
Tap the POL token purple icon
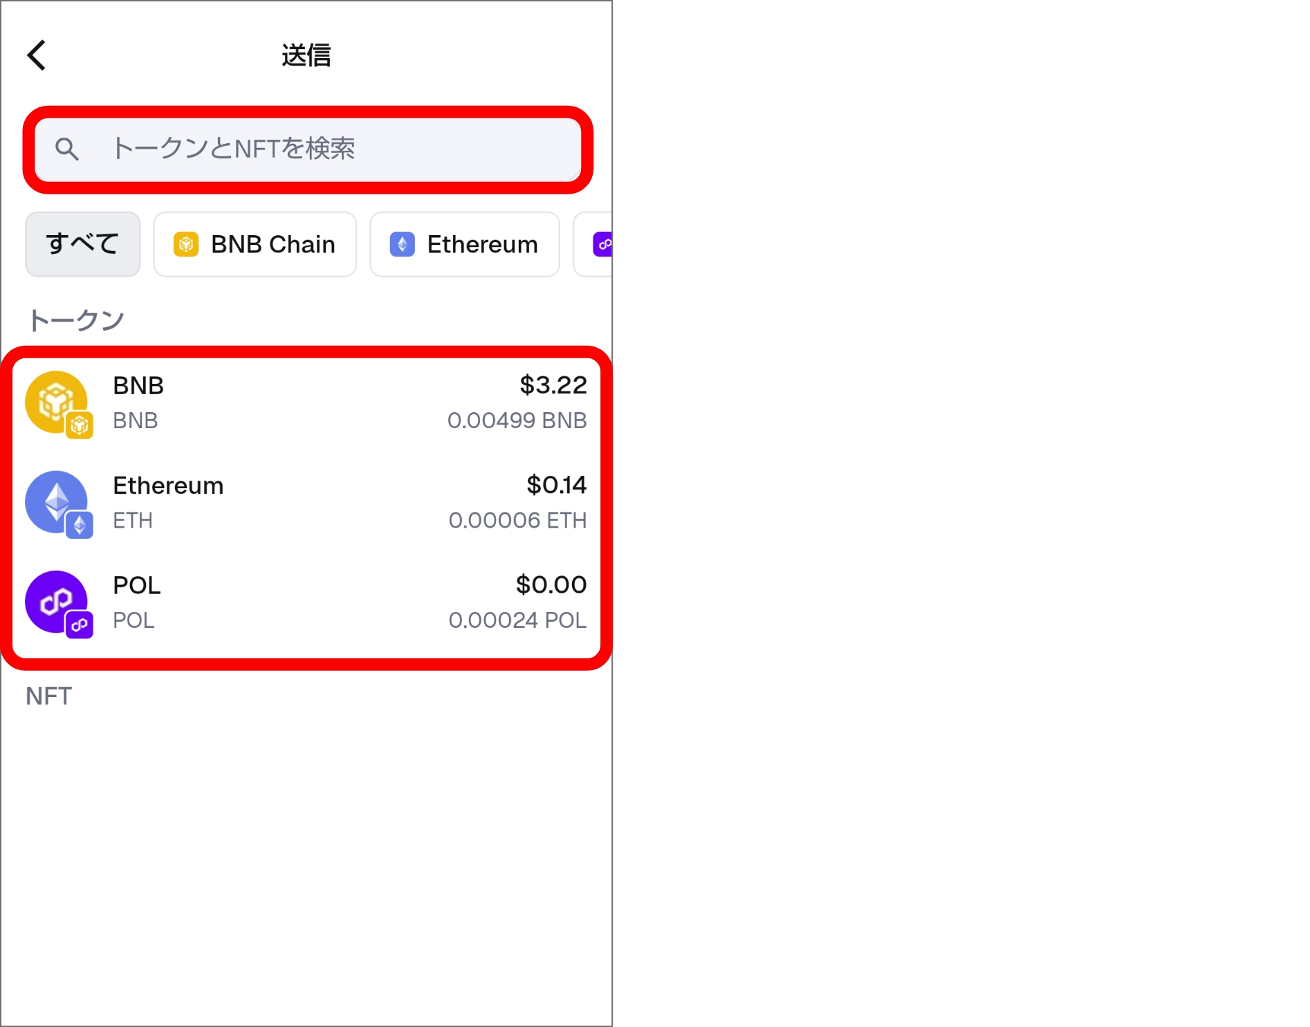57,602
